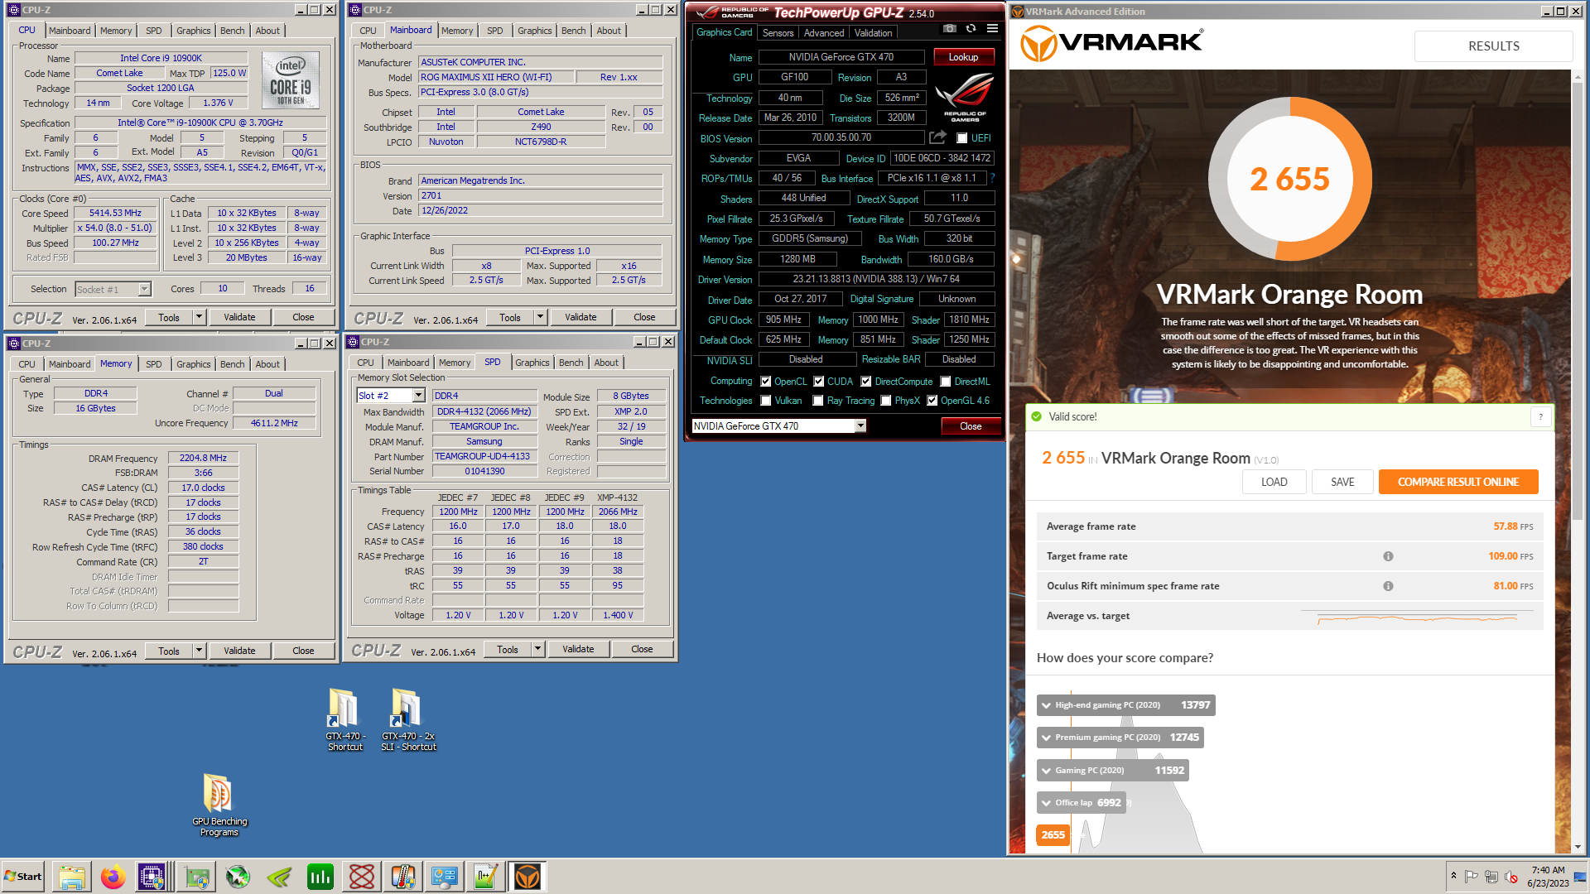Click the GPU-Z refresh icon
This screenshot has width=1590, height=894.
click(971, 28)
